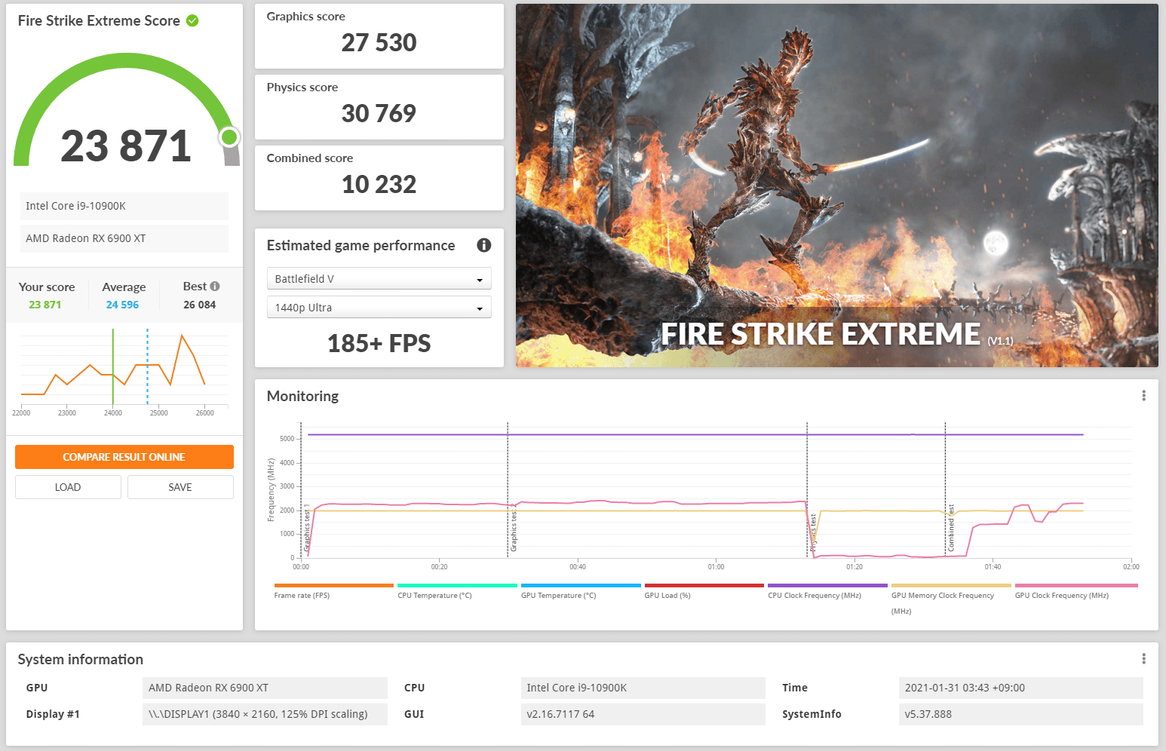Click the Fire Strike Extreme Score heading
This screenshot has height=751, width=1166.
click(99, 20)
